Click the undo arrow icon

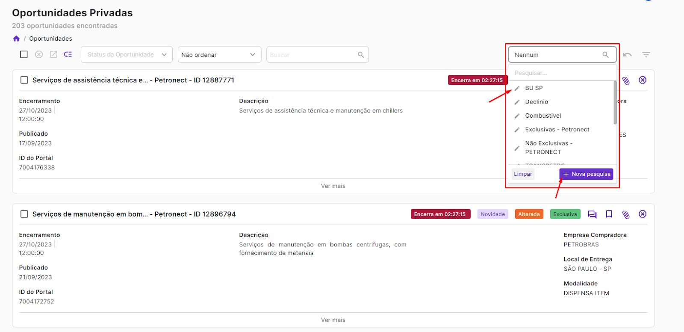point(627,55)
